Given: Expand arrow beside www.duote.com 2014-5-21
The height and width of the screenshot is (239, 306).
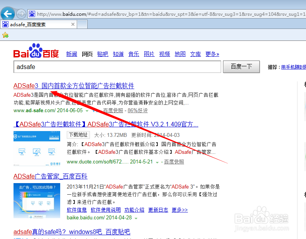Looking at the screenshot, I should (x=157, y=162).
